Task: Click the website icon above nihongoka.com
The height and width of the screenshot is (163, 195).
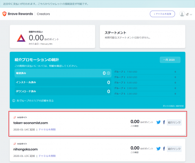Action: [15, 144]
